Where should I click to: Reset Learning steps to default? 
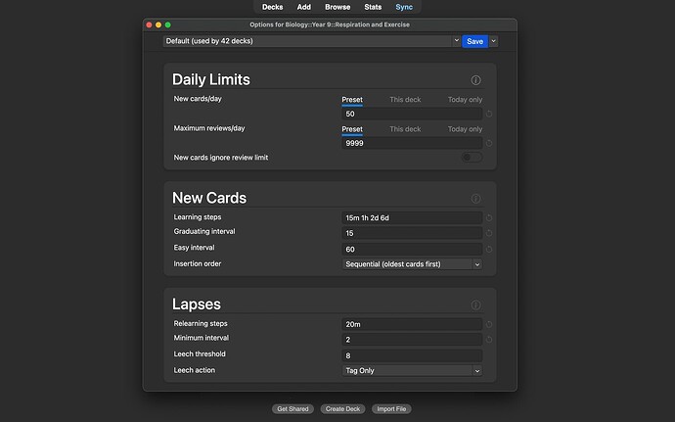[x=489, y=218]
